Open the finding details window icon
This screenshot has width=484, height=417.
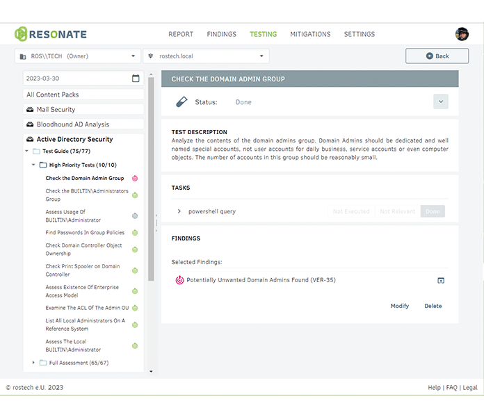pyautogui.click(x=440, y=280)
